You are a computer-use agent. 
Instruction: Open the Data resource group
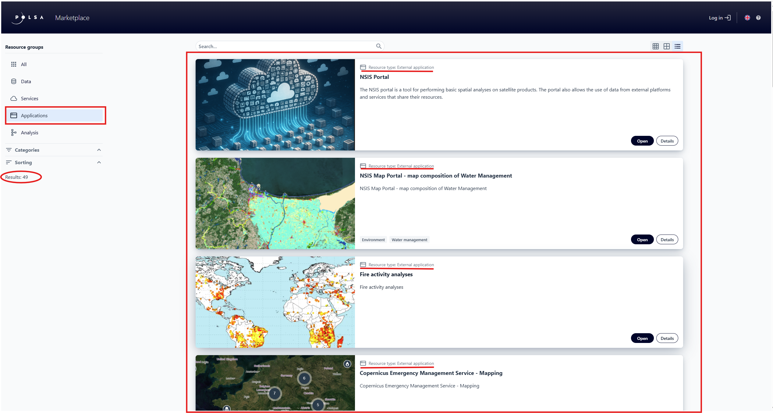[x=14, y=81]
